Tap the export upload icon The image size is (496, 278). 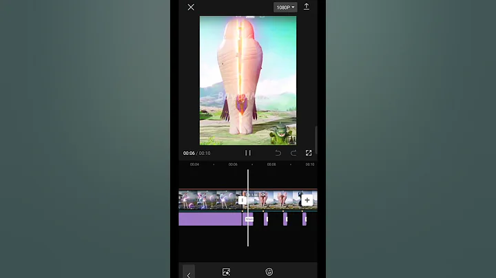[x=306, y=7]
